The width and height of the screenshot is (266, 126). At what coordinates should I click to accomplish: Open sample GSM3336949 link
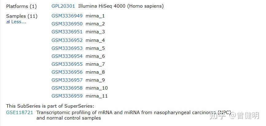[x=67, y=16]
